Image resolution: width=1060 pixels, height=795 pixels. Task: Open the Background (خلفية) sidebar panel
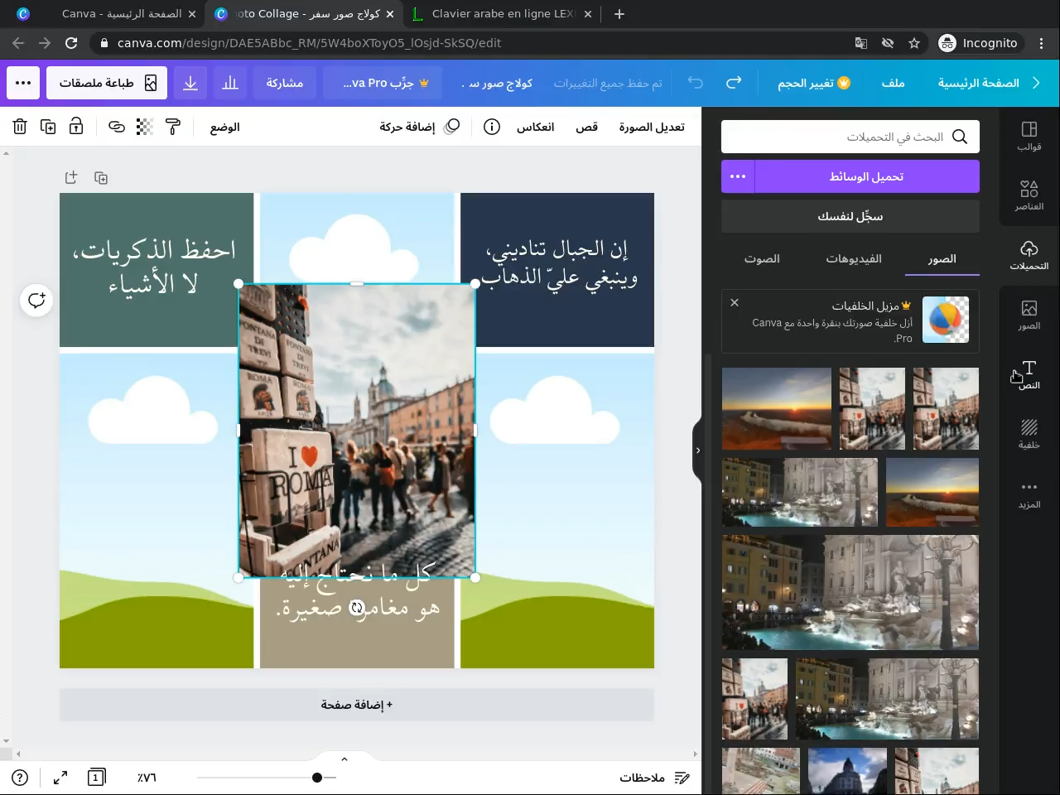pyautogui.click(x=1029, y=434)
